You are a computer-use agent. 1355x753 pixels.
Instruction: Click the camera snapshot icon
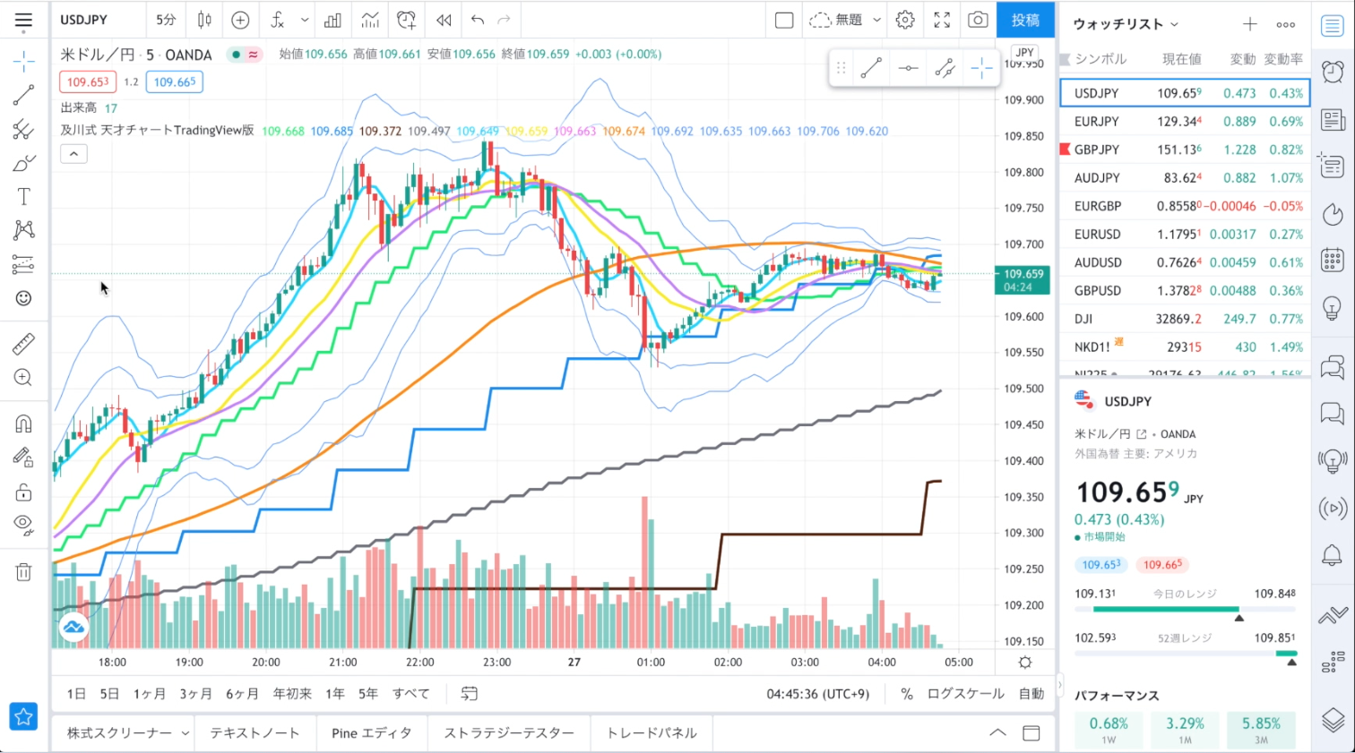tap(978, 20)
